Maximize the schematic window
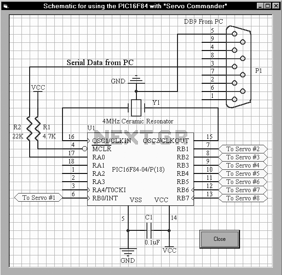 click(267, 6)
